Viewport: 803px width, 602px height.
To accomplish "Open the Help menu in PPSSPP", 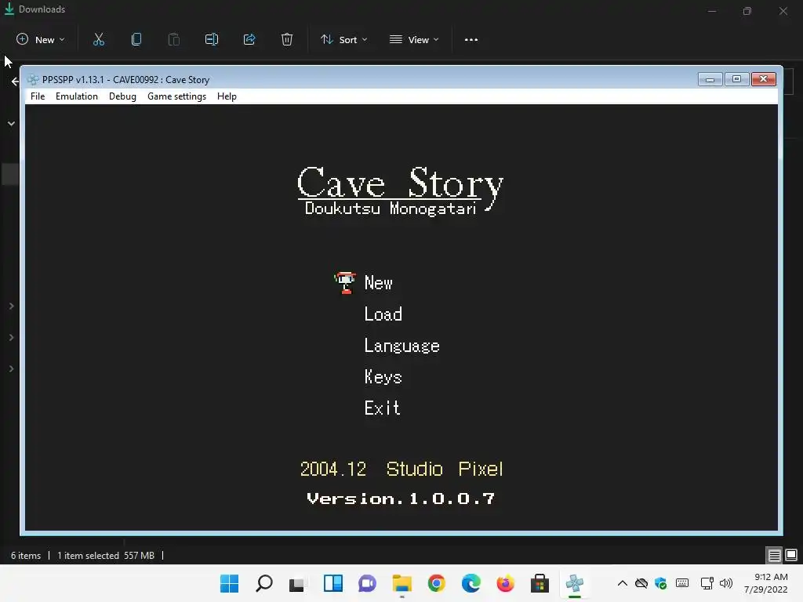I will (x=227, y=96).
